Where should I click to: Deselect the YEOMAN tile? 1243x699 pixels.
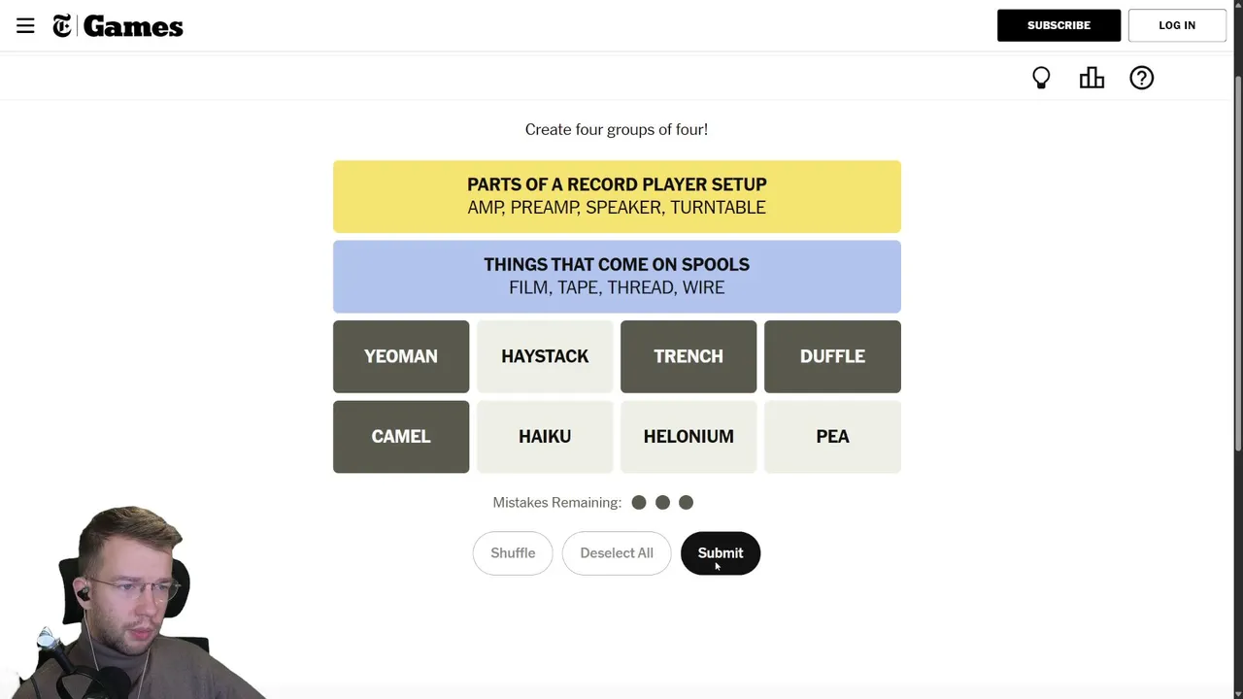click(x=401, y=356)
